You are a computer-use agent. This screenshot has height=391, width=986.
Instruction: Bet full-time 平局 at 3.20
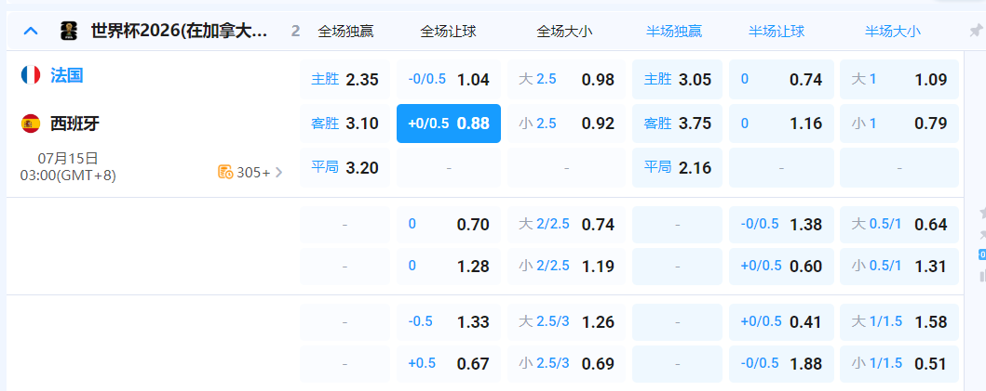pos(344,167)
